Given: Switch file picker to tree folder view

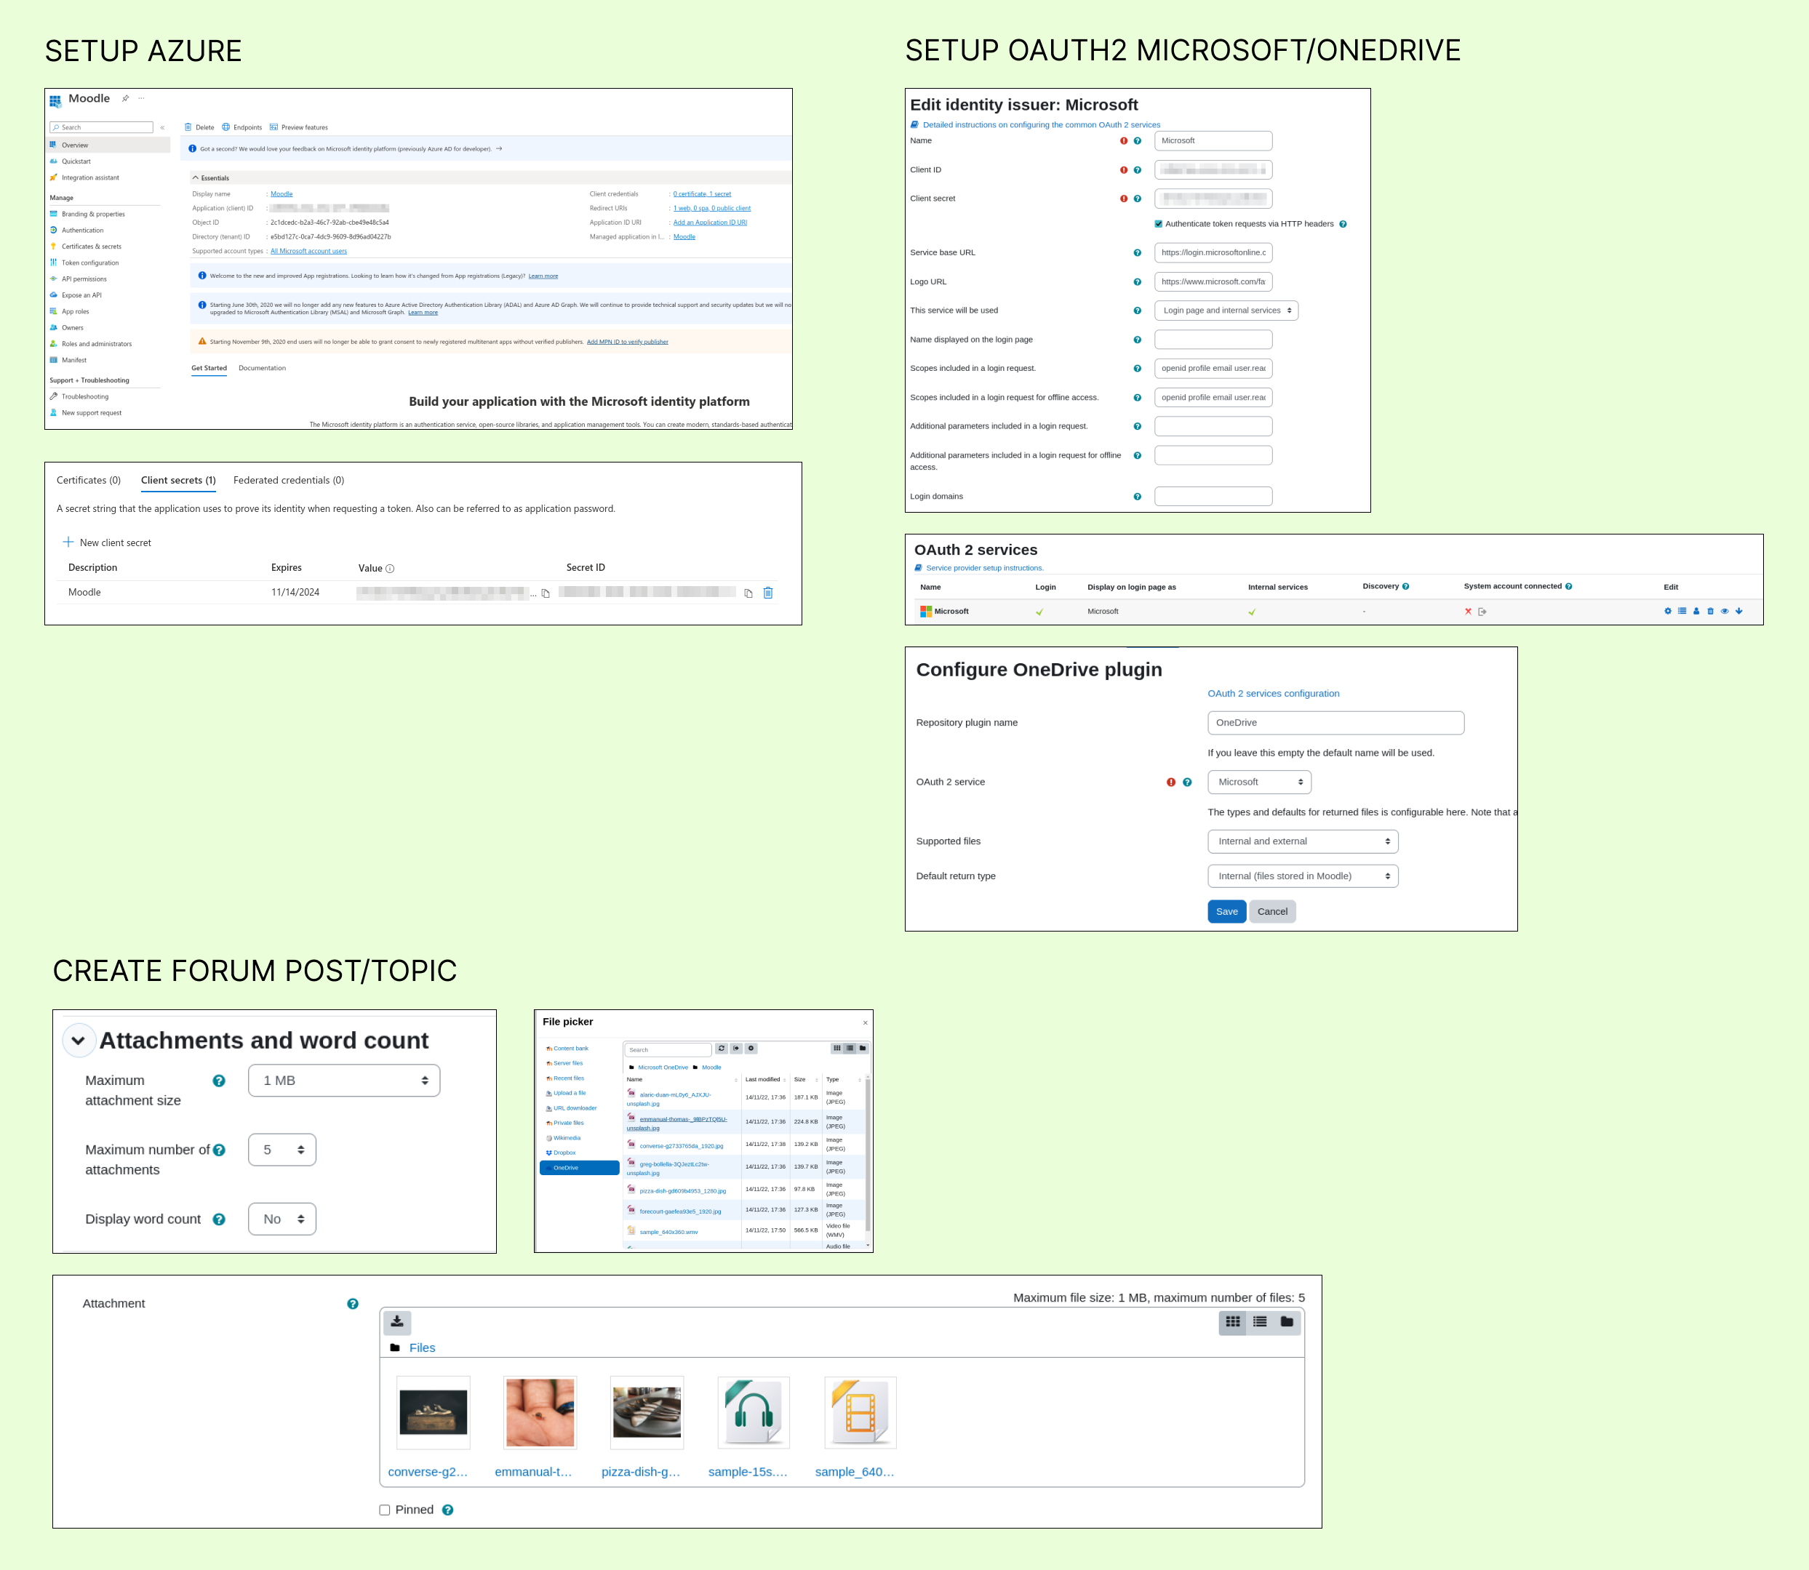Looking at the screenshot, I should 863,1048.
